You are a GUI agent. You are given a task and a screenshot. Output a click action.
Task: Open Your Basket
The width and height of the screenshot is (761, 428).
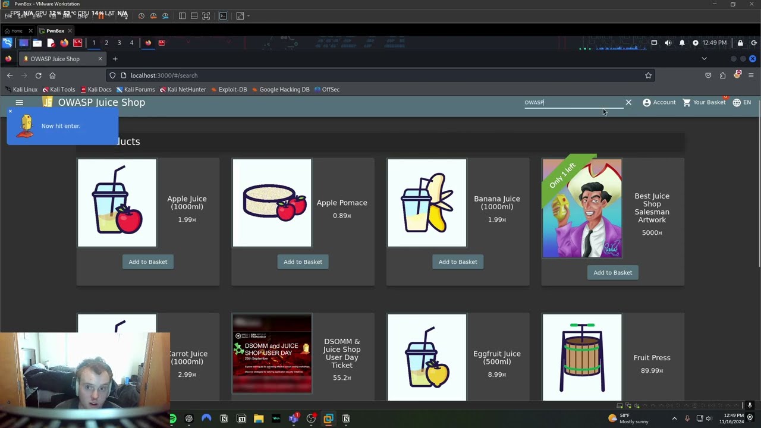704,102
